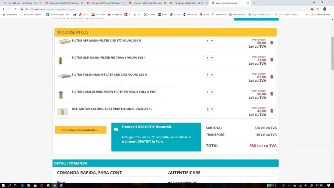The height and width of the screenshot is (188, 334).
Task: Open the Chrome profile avatar
Action: tap(324, 9)
